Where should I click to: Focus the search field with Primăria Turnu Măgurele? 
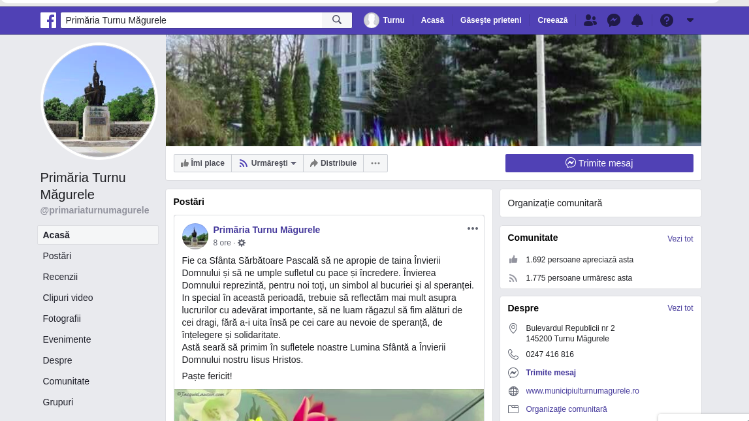point(191,20)
